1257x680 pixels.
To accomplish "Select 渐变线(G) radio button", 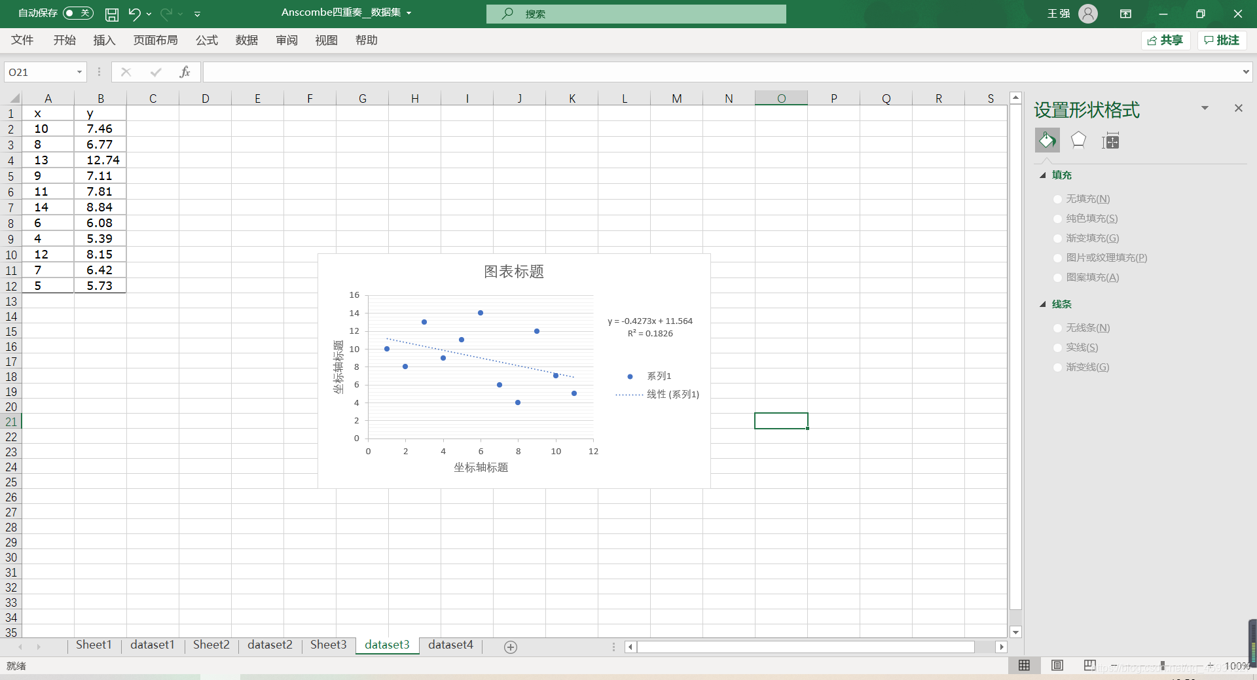I will 1057,367.
